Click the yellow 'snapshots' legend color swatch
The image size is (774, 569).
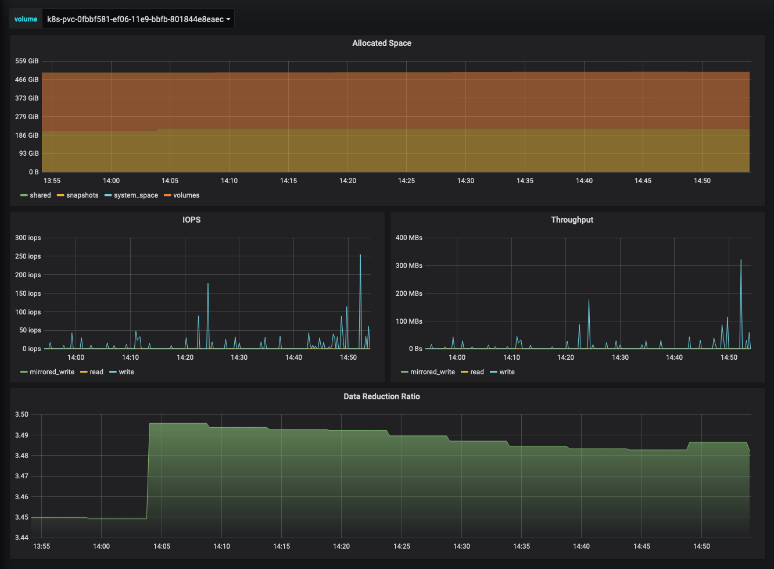coord(60,195)
